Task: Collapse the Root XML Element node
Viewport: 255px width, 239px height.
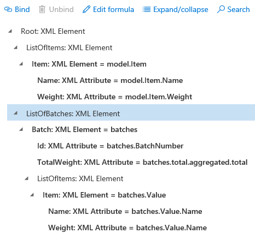Action: coord(10,31)
